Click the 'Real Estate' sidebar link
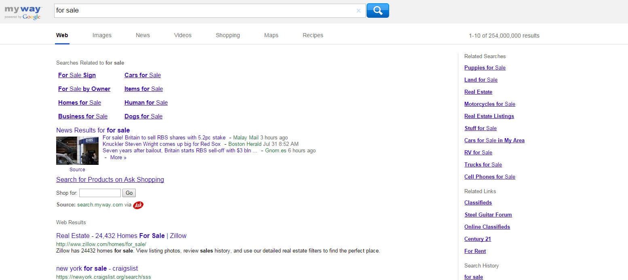Screen dimensions: 628x280 click(x=478, y=92)
